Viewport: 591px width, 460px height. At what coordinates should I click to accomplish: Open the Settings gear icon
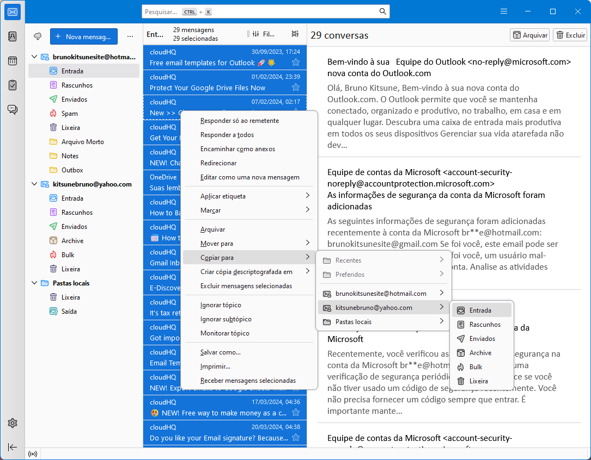click(x=13, y=423)
